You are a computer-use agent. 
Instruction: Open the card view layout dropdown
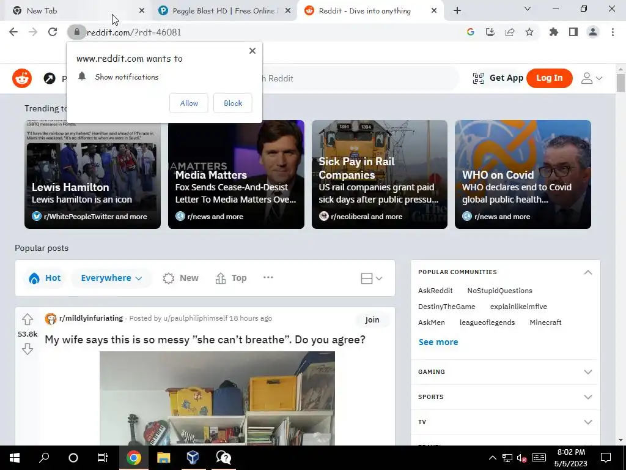coord(371,278)
